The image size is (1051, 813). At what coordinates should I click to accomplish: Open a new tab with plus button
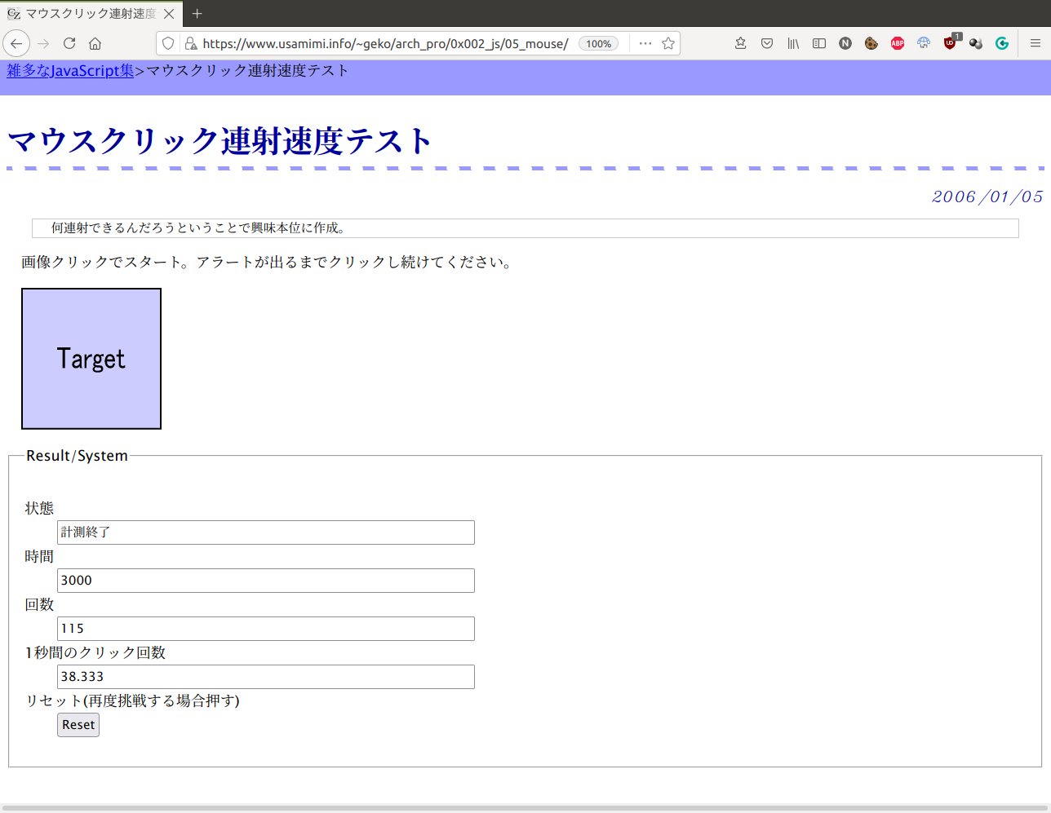pyautogui.click(x=197, y=14)
